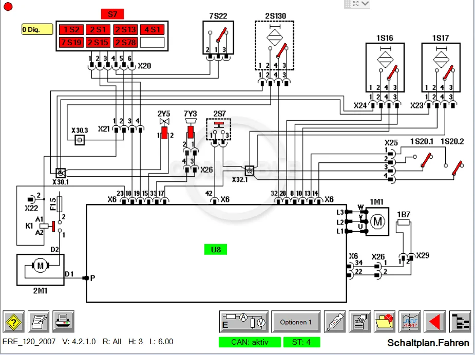
Task: Select the green U8 controller label
Action: click(216, 250)
